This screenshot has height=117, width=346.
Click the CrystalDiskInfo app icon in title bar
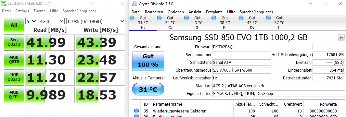135,4
